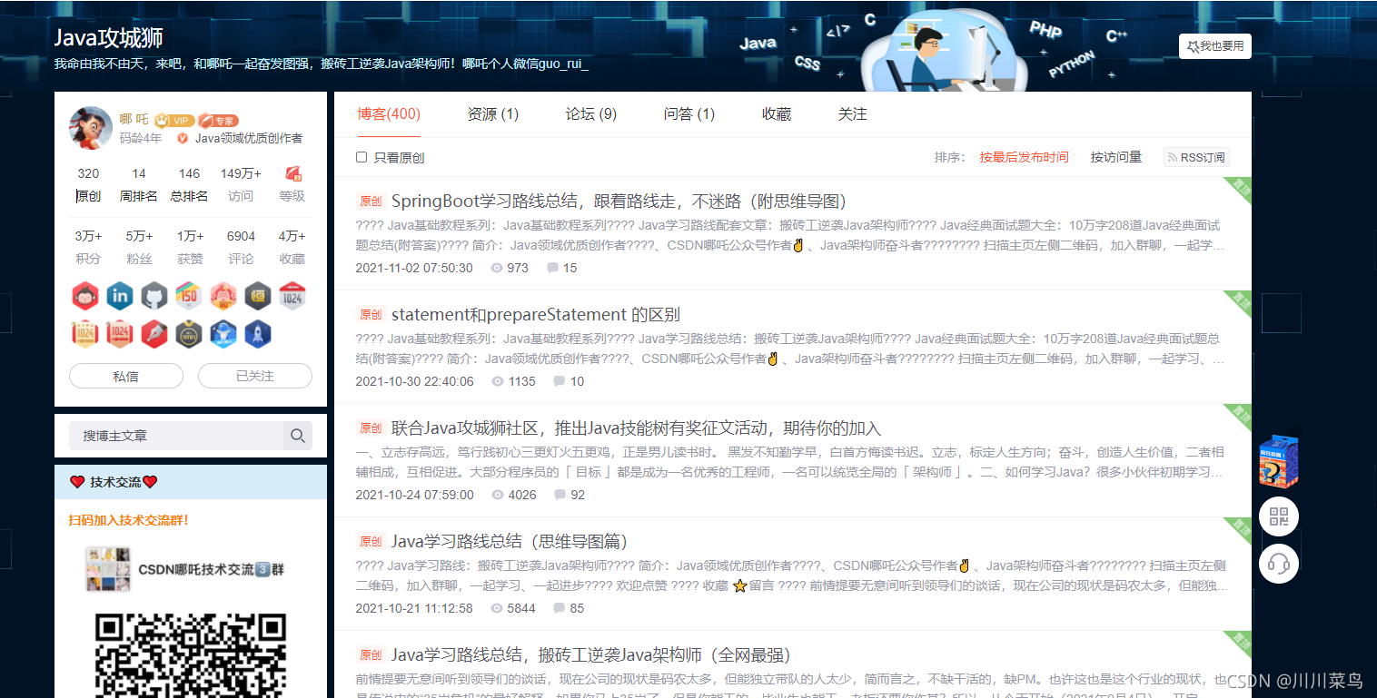1377x698 pixels.
Task: Click the 扫码加入技术交流群! text
Action: (x=128, y=520)
